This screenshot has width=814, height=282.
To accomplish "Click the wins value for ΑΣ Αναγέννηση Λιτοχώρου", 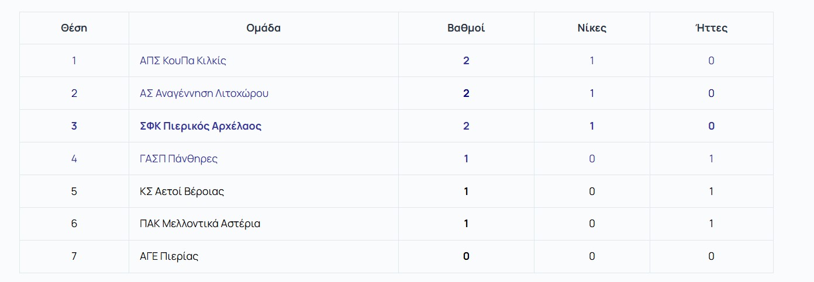I will [592, 93].
